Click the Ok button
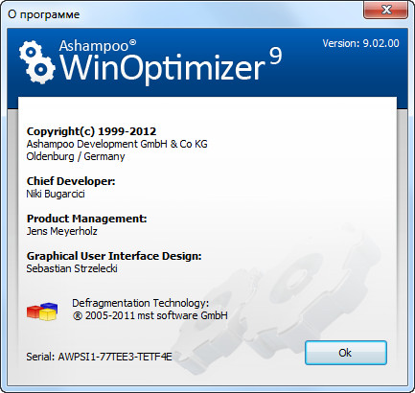This screenshot has width=415, height=393. point(346,353)
